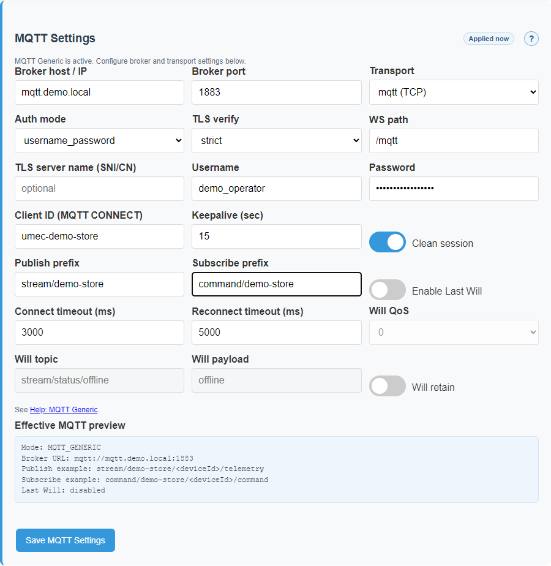Select the Client ID field showing umec-demo-store
This screenshot has width=551, height=566.
tap(99, 236)
